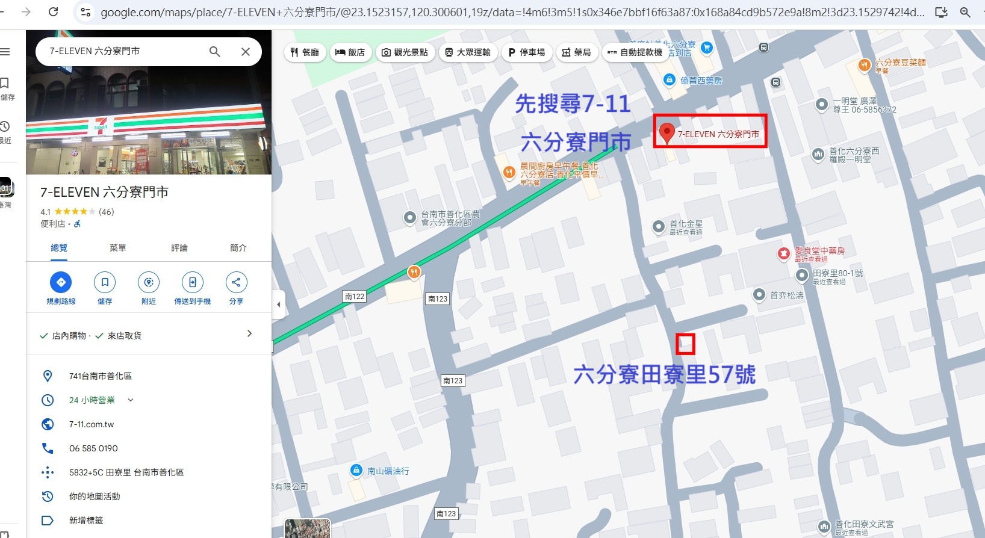Click the wheelchair accessible icon
Viewport: 985px width, 538px height.
click(77, 224)
